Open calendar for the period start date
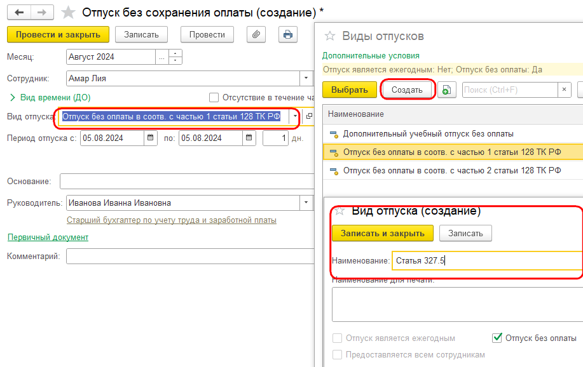The image size is (583, 367). (x=151, y=138)
